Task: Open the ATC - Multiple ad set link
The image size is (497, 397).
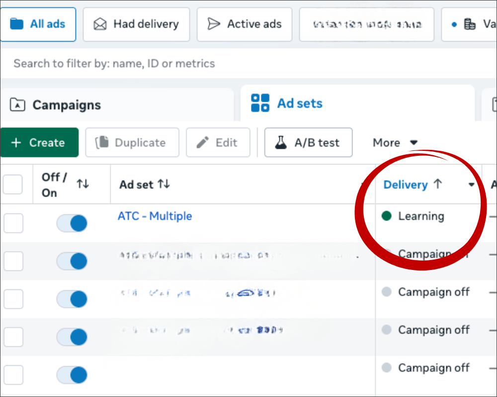Action: coord(155,216)
